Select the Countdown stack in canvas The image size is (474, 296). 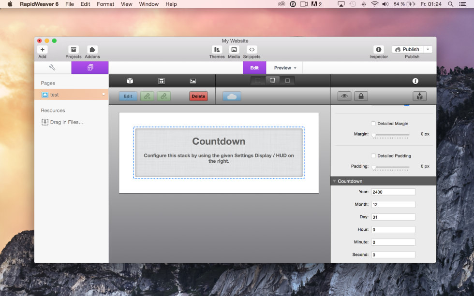coord(219,153)
